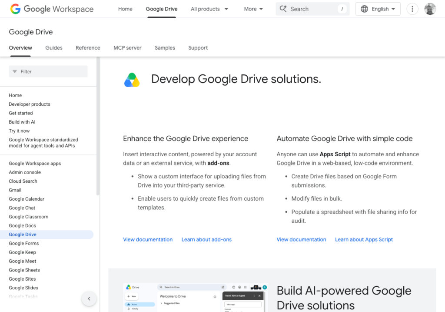
Task: Switch to the Guides tab
Action: pos(54,48)
